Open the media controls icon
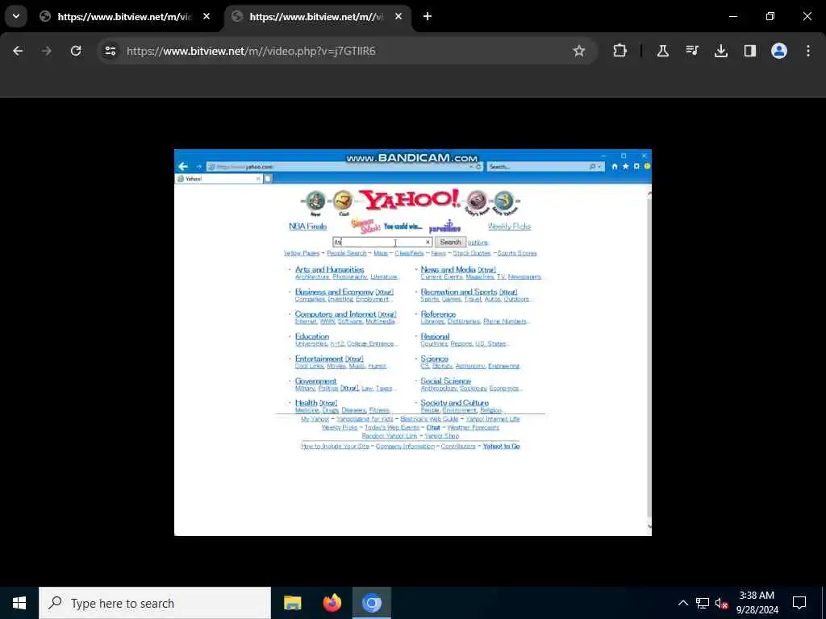 692,51
